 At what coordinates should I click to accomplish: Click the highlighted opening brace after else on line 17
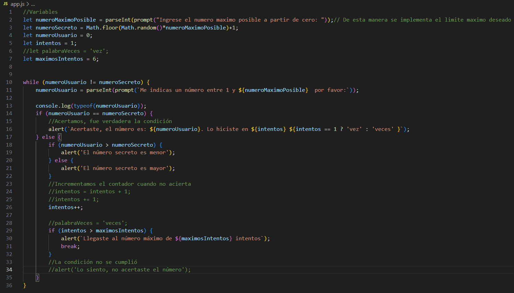59,137
